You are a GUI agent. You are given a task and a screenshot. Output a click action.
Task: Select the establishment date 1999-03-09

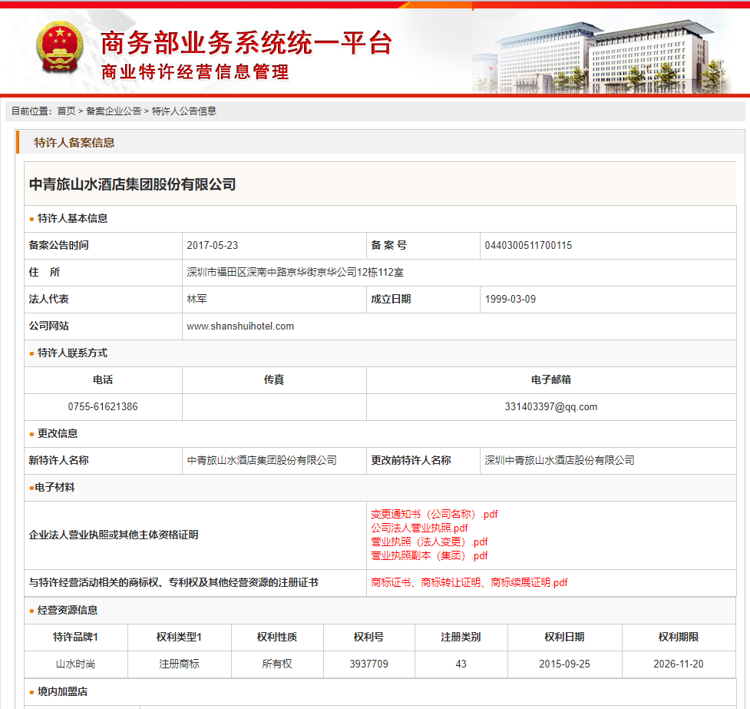click(510, 299)
